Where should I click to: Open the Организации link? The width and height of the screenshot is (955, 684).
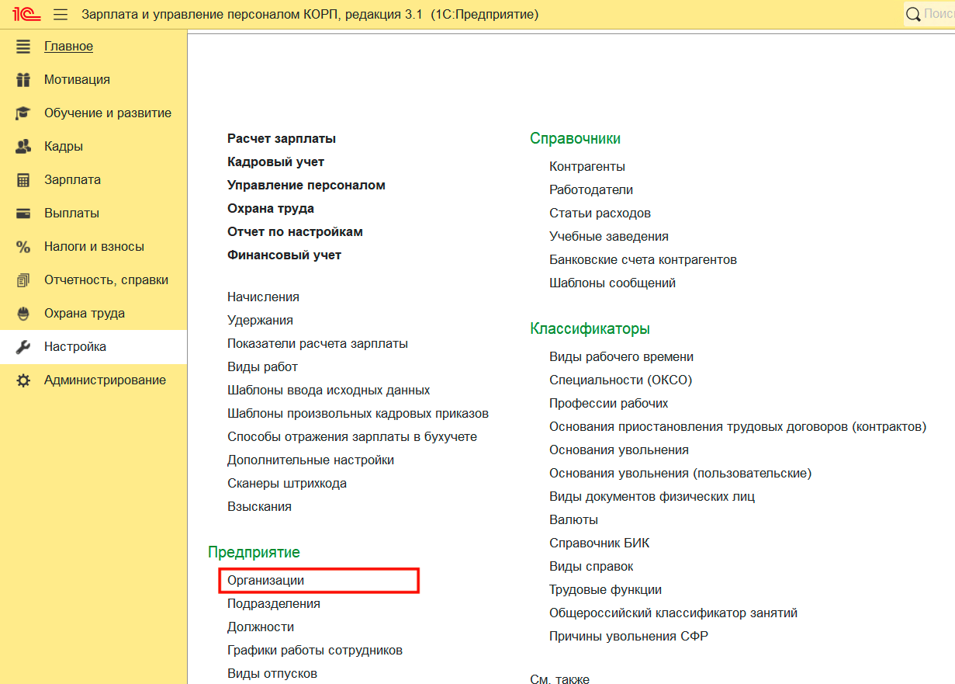(x=265, y=581)
